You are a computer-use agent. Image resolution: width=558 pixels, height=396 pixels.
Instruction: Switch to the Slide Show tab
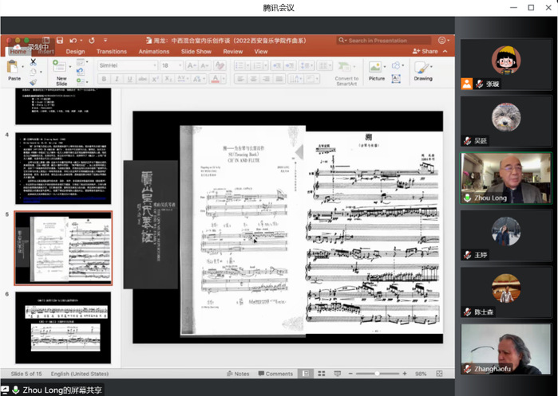pos(196,51)
